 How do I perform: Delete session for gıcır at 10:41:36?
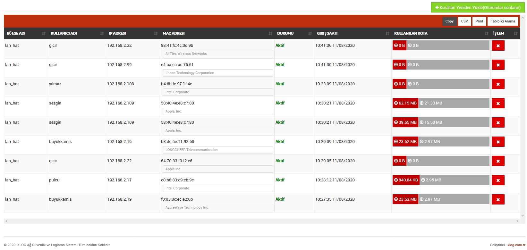click(x=498, y=46)
